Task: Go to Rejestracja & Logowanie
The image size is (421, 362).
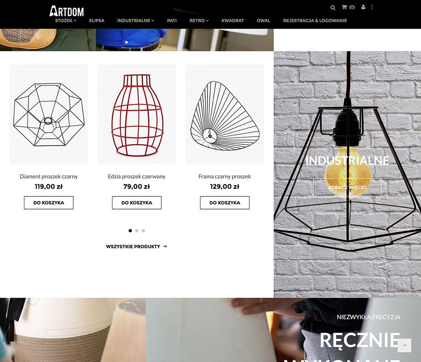Action: pos(315,20)
